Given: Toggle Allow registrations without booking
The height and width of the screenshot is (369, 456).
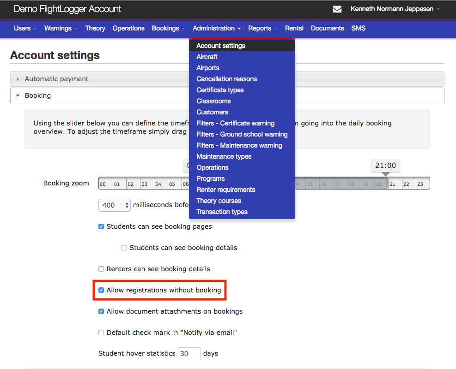Looking at the screenshot, I should (101, 290).
